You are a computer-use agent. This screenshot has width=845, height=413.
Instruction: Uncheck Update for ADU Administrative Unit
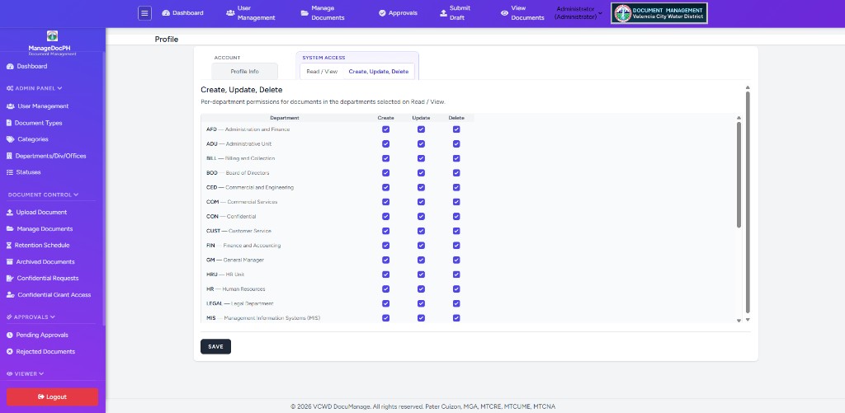(x=421, y=143)
